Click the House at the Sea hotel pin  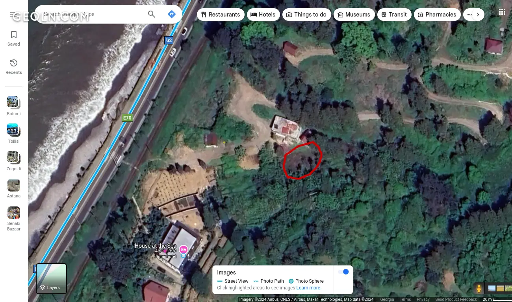coord(183,249)
